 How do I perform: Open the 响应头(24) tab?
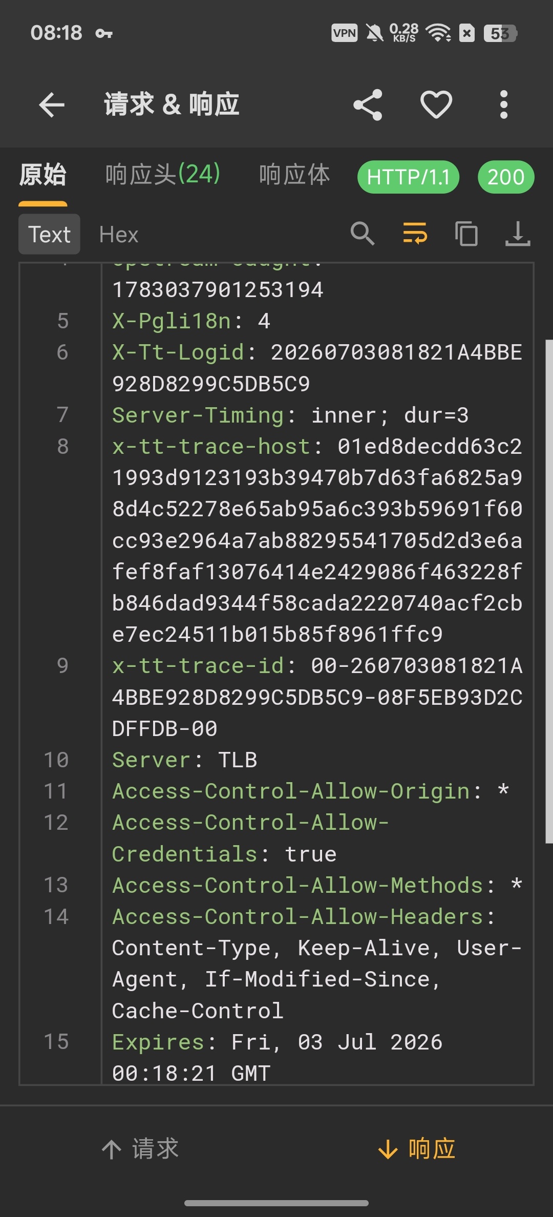click(163, 175)
